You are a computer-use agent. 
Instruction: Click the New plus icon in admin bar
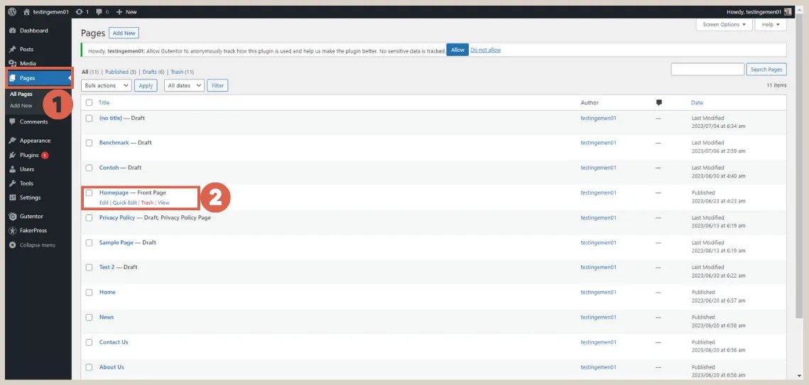click(119, 11)
